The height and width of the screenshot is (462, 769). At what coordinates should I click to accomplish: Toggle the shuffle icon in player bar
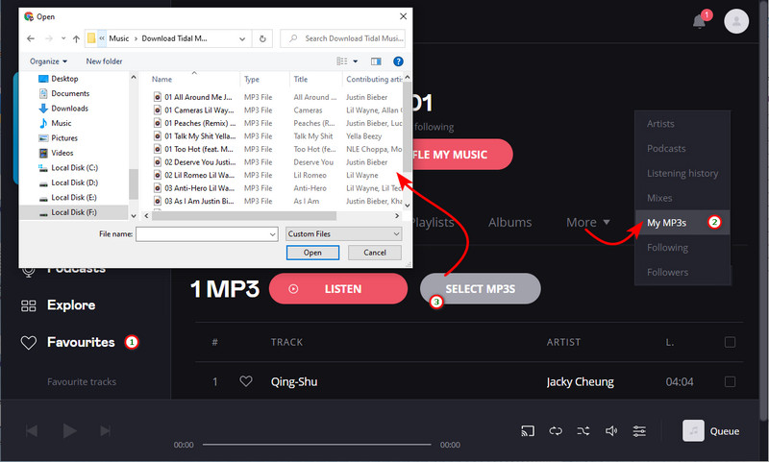(x=583, y=431)
